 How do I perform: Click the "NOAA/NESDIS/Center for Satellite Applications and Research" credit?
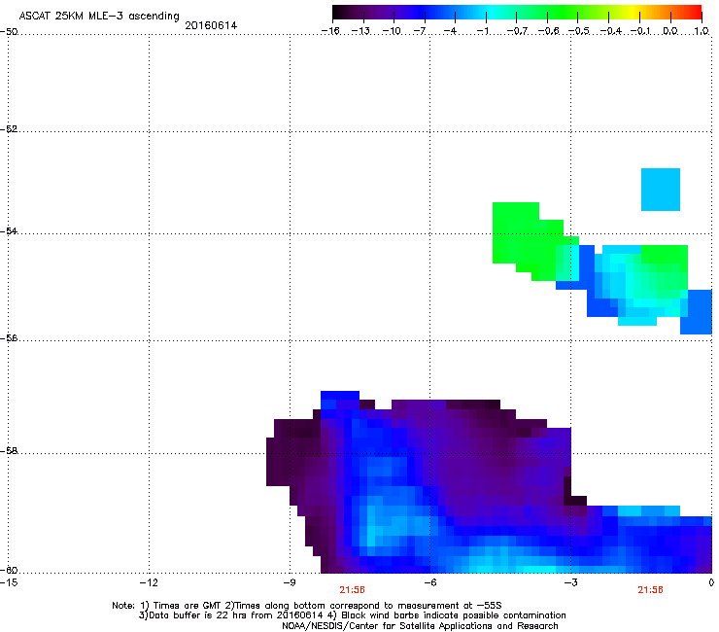[x=420, y=626]
